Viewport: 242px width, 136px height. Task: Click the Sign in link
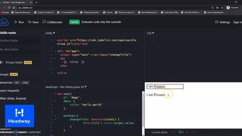pos(237,22)
